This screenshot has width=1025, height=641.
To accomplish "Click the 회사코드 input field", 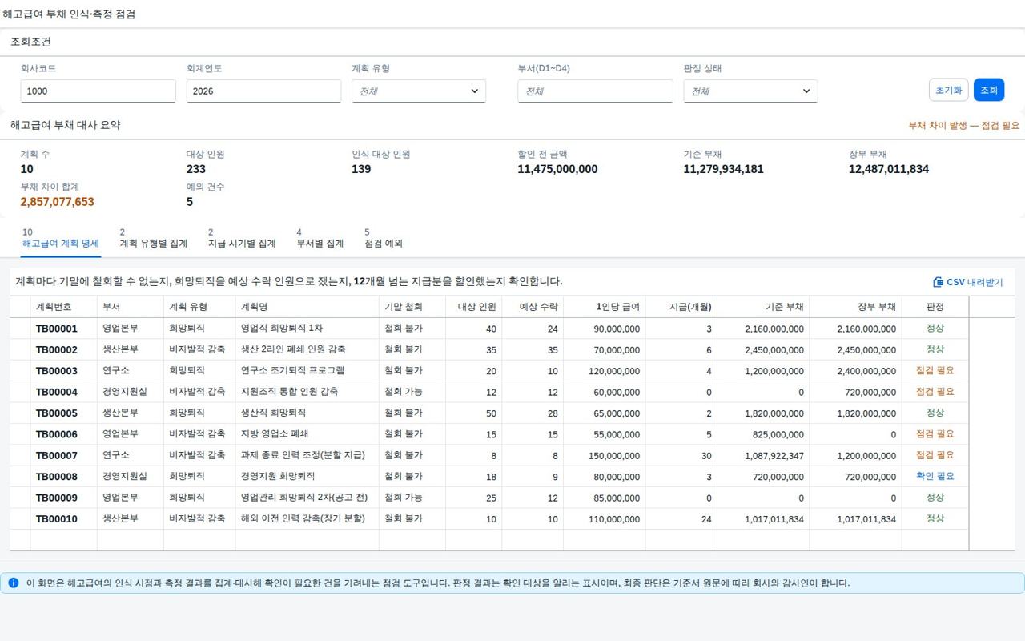I will tap(98, 91).
